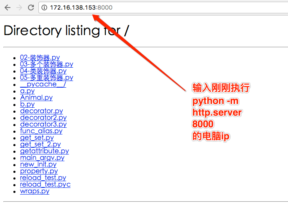Open the __pycache__/ directory link
Viewport: 288px width, 210px height.
pos(43,84)
